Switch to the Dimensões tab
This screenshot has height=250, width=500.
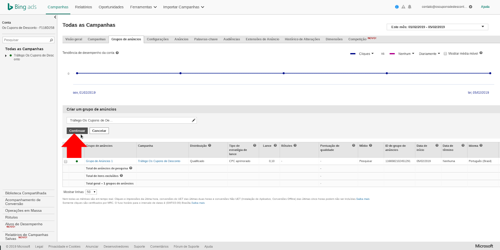pyautogui.click(x=334, y=39)
